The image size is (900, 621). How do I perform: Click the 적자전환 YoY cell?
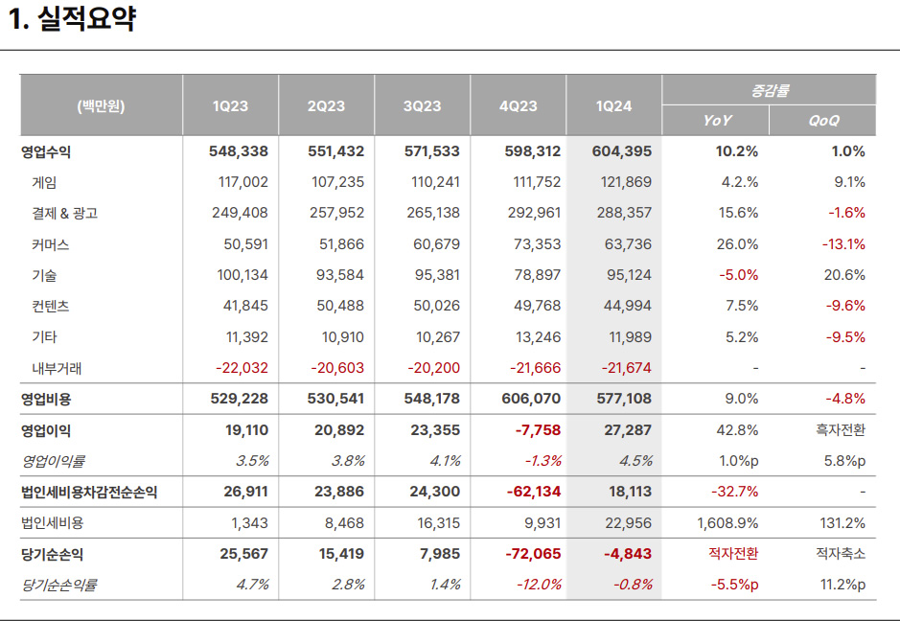pos(733,554)
